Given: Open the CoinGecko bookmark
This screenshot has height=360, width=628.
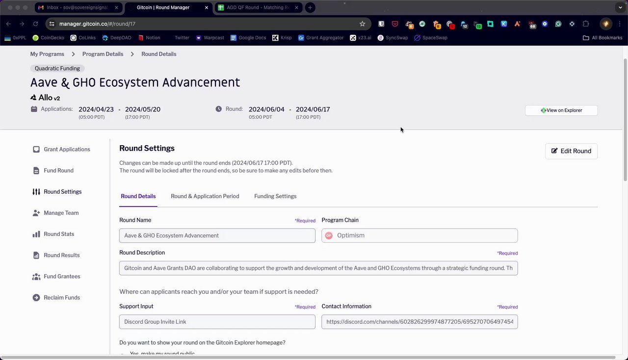Looking at the screenshot, I should 48,38.
